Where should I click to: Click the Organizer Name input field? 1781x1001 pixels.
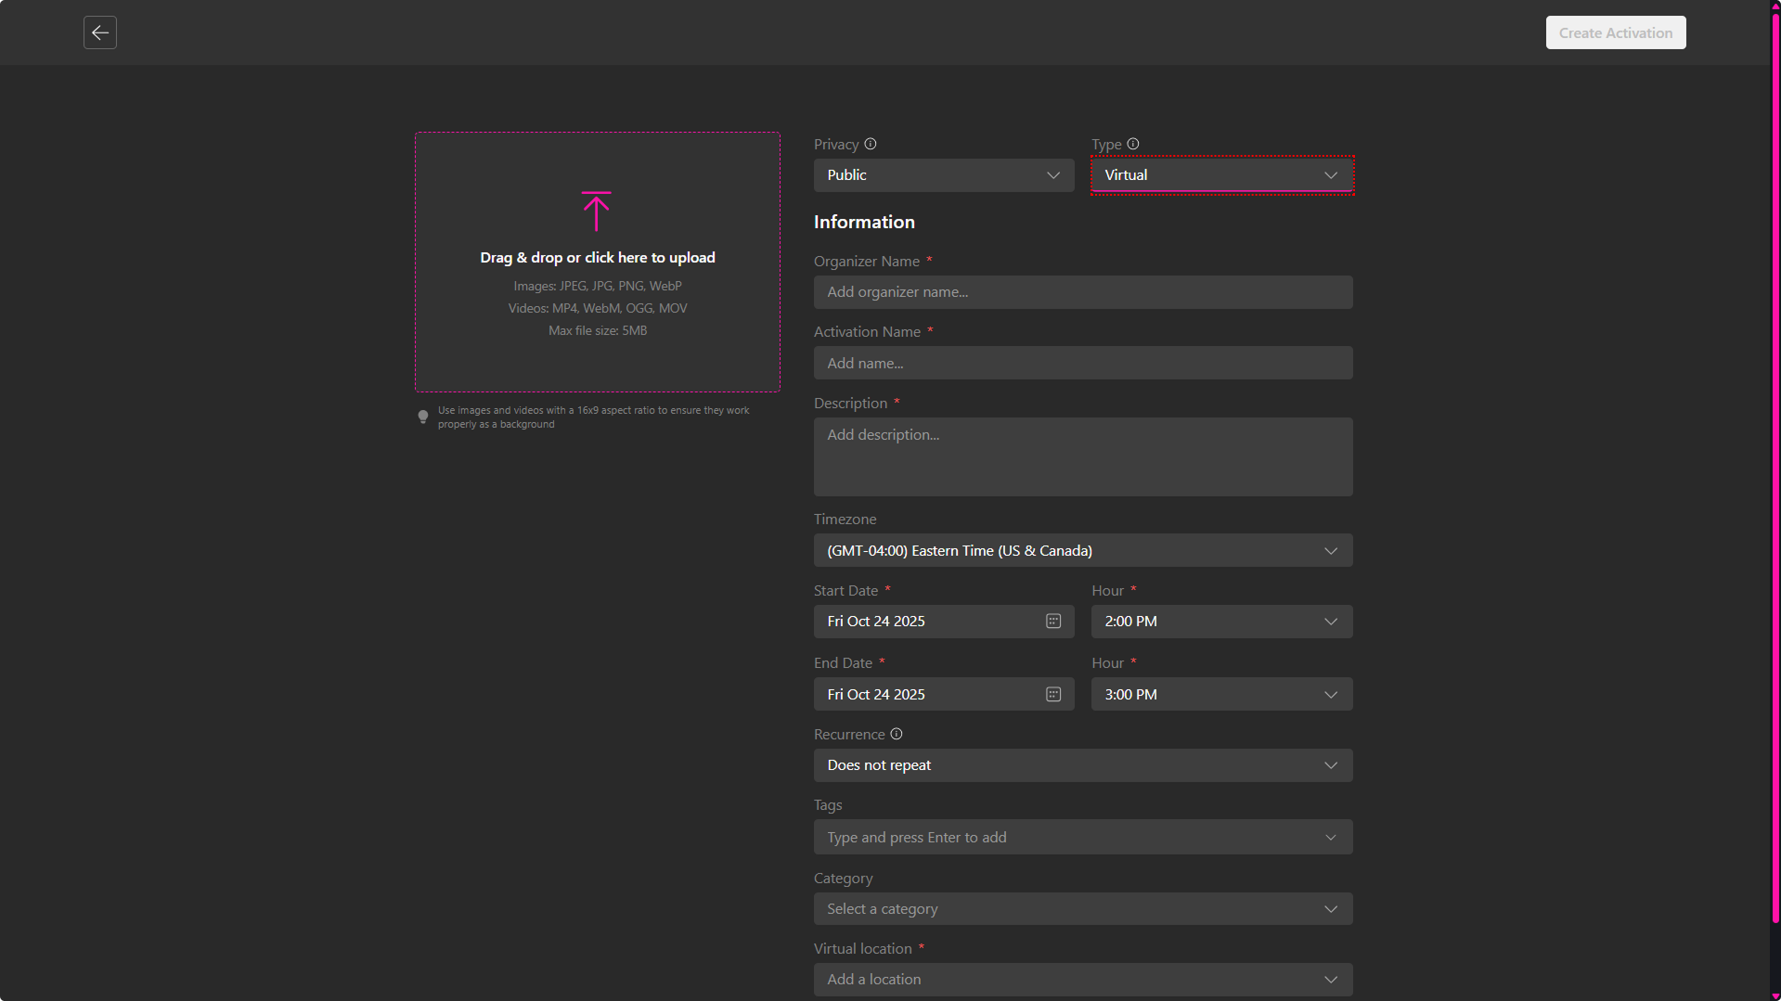pyautogui.click(x=1082, y=292)
